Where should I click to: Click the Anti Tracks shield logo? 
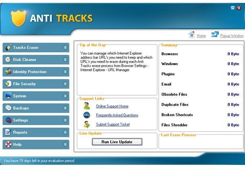coord(18,18)
